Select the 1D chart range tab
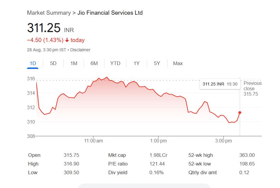The height and width of the screenshot is (188, 280). 33,63
